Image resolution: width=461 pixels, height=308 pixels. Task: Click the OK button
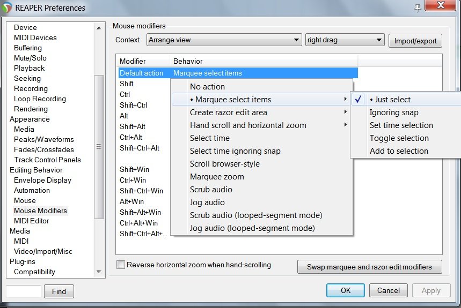346,290
